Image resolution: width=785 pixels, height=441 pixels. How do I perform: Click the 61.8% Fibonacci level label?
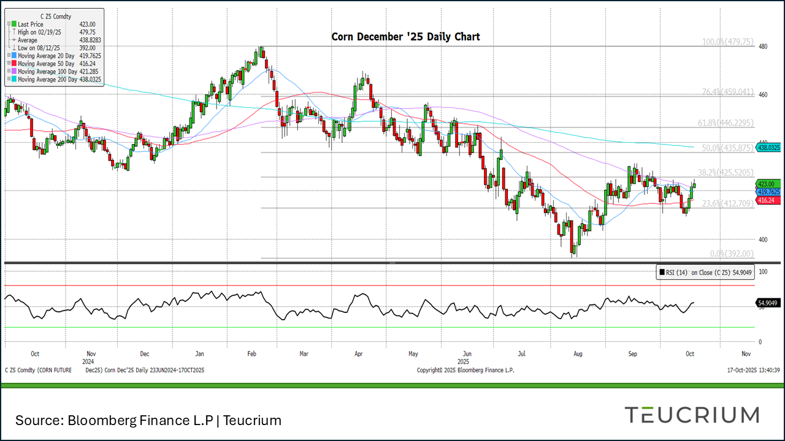pos(726,123)
